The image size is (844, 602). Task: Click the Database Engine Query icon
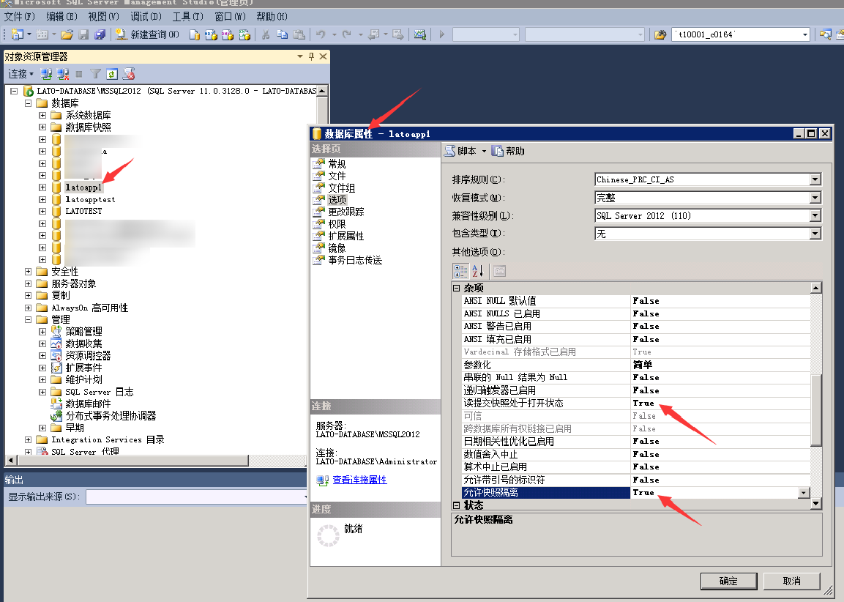[194, 34]
